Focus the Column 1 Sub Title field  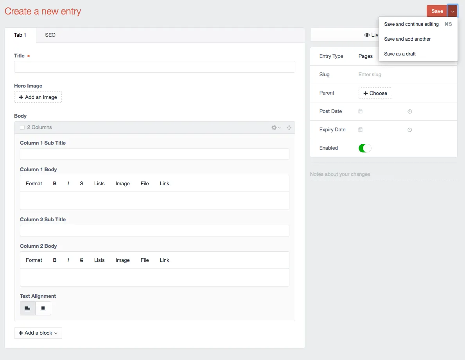click(154, 154)
